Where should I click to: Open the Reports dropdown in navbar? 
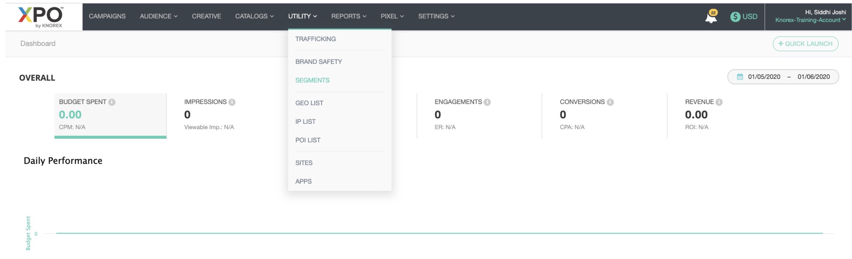point(348,17)
